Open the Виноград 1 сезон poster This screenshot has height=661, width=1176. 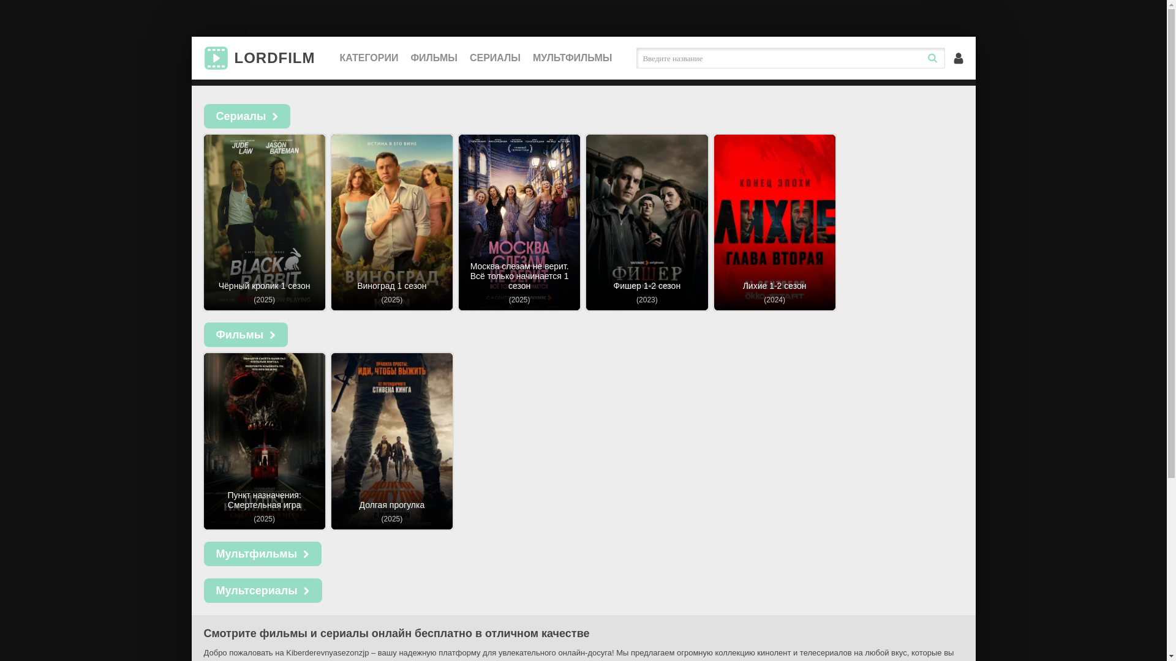point(392,222)
